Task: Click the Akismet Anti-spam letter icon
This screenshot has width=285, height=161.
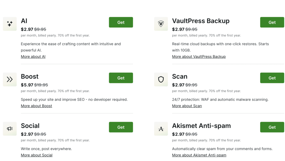Action: click(161, 129)
